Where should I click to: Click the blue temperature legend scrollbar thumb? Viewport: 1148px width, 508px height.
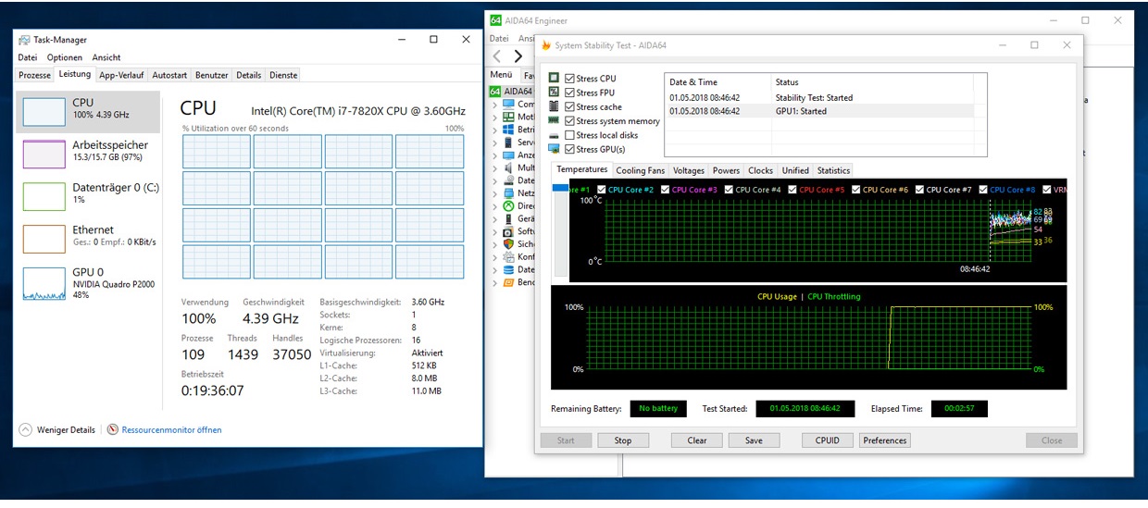(x=560, y=189)
